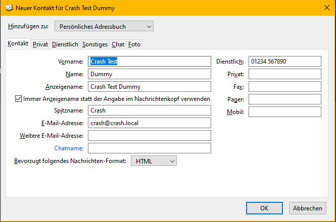Screen dimensions: 336x222
Task: Toggle the 'Immer Anzeigename' checkbox
Action: pos(19,99)
